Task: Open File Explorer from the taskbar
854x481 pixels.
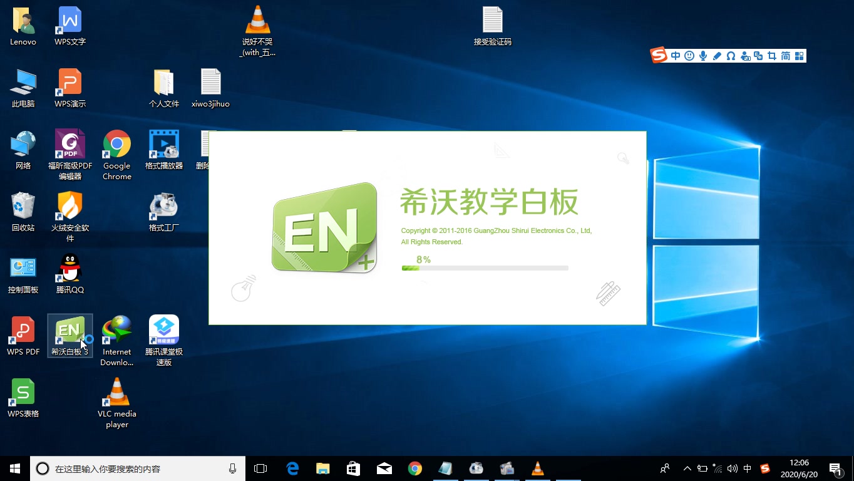Action: (323, 468)
